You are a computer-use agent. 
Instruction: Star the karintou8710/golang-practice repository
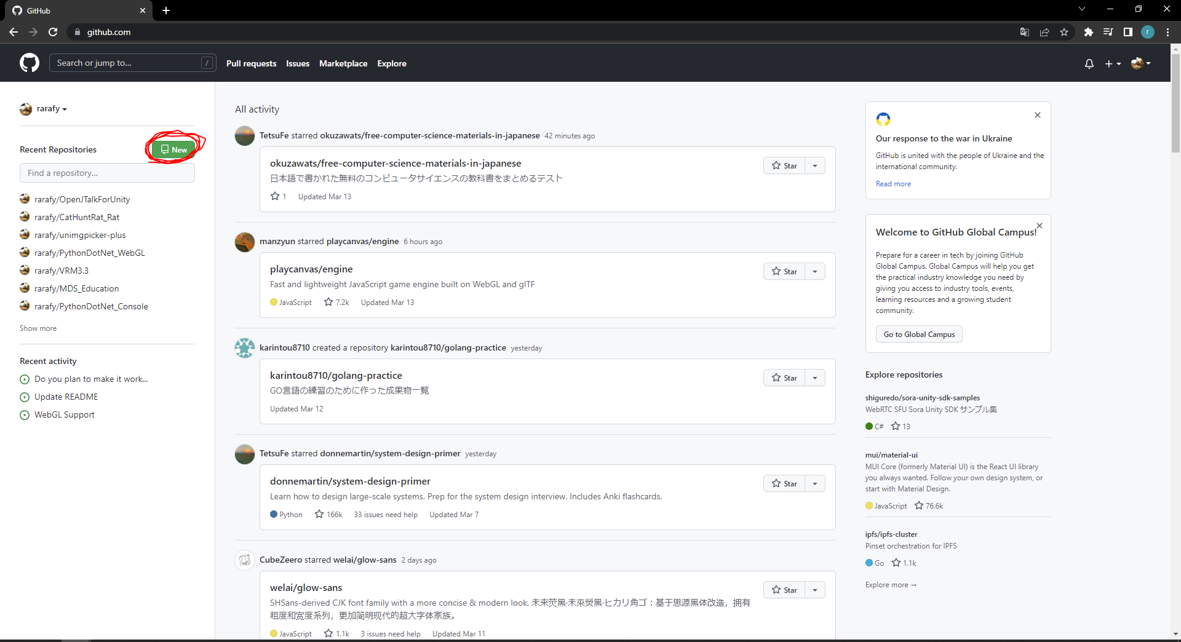(x=784, y=378)
